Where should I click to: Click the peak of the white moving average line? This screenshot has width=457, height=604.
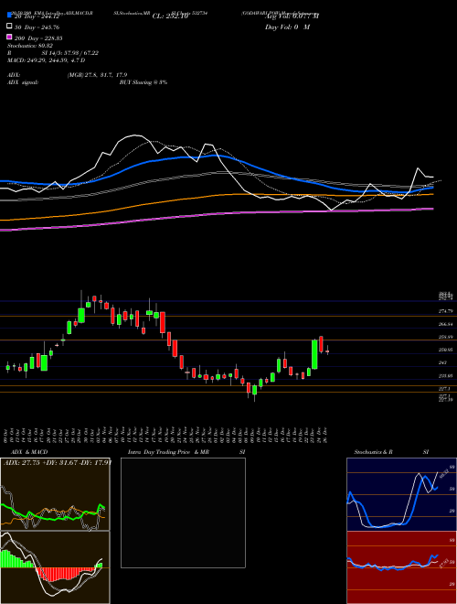point(134,135)
